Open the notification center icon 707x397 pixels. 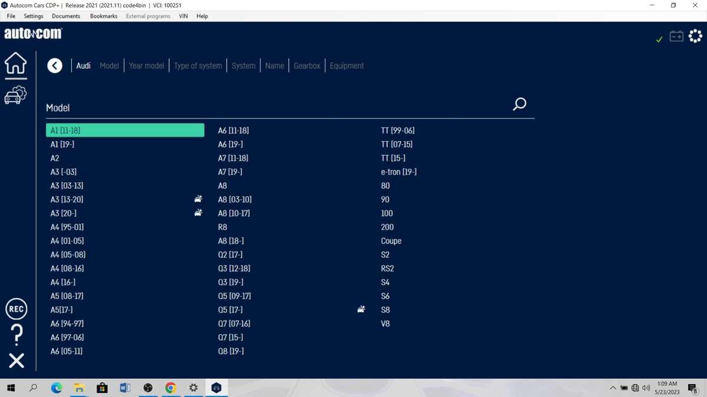click(x=693, y=388)
